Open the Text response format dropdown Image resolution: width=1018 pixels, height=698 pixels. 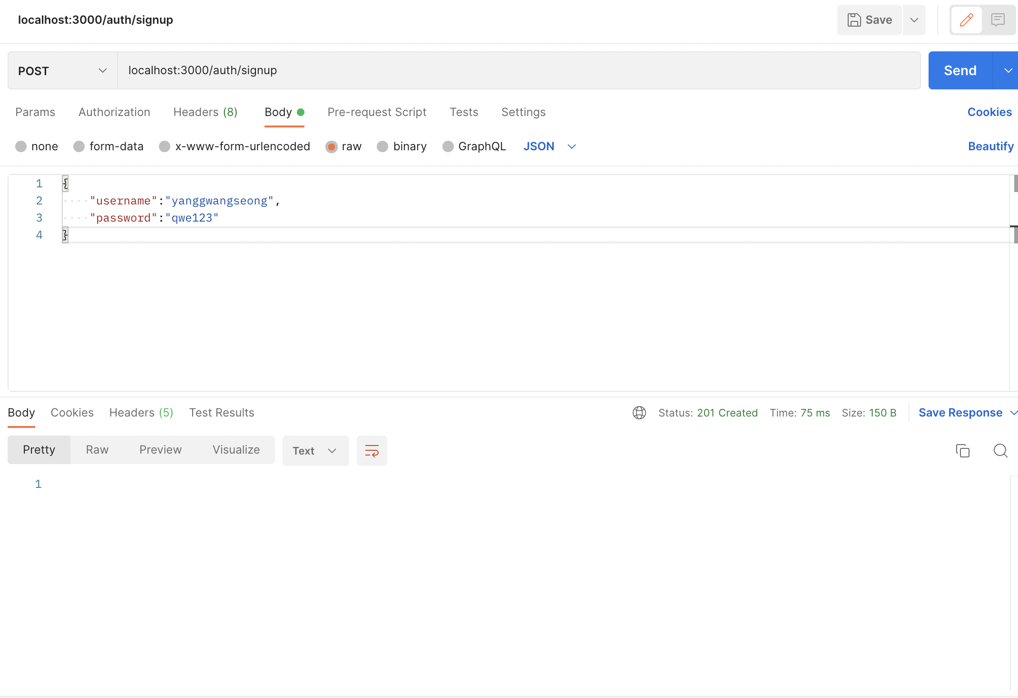(x=315, y=451)
